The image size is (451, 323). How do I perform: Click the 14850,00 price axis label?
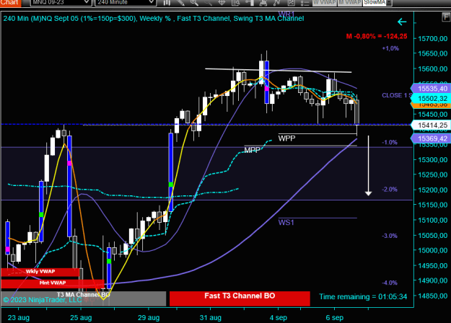[x=432, y=296]
